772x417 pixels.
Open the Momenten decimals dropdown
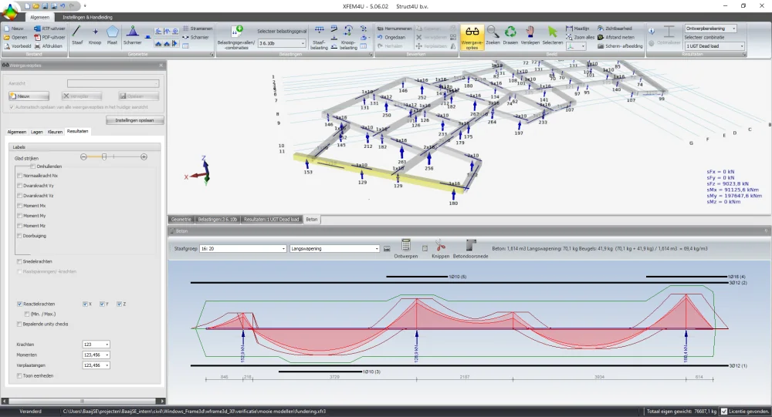pos(96,355)
